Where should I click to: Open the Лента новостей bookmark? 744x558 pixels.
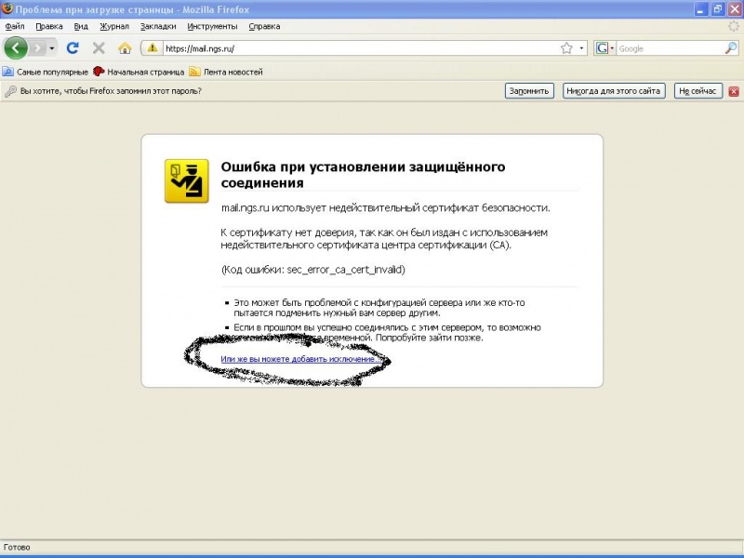coord(226,72)
